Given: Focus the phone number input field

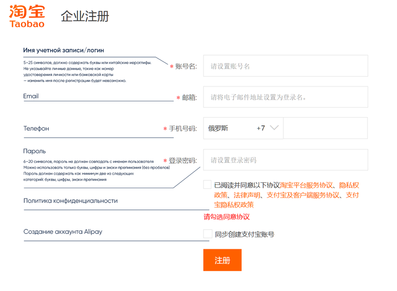Looking at the screenshot, I should coord(326,128).
